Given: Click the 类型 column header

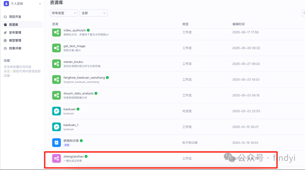Looking at the screenshot, I should [x=185, y=24].
